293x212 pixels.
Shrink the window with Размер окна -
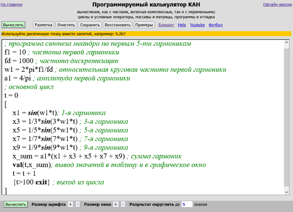[x=122, y=204]
